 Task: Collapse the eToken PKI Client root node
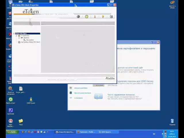[x=14, y=34]
